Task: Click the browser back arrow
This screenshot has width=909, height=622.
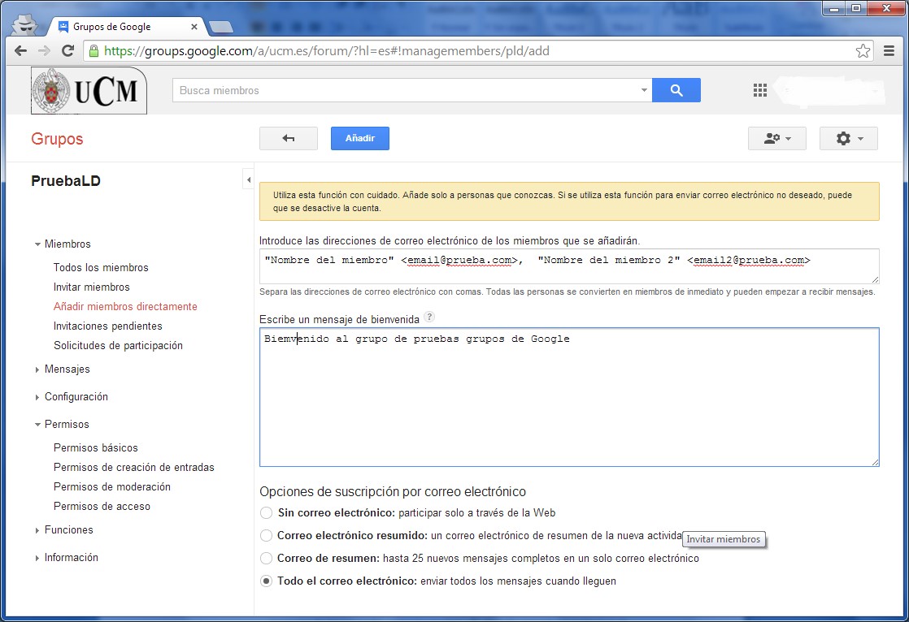Action: (21, 51)
